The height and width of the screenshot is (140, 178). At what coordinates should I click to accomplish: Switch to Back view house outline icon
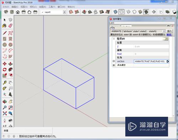[x=29, y=12]
